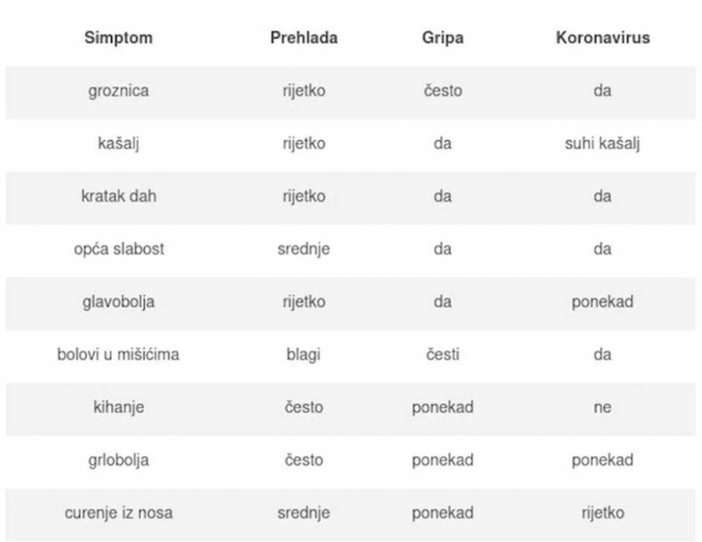Select Koronavirus value in the glavobolja row
The image size is (702, 542).
tap(603, 302)
